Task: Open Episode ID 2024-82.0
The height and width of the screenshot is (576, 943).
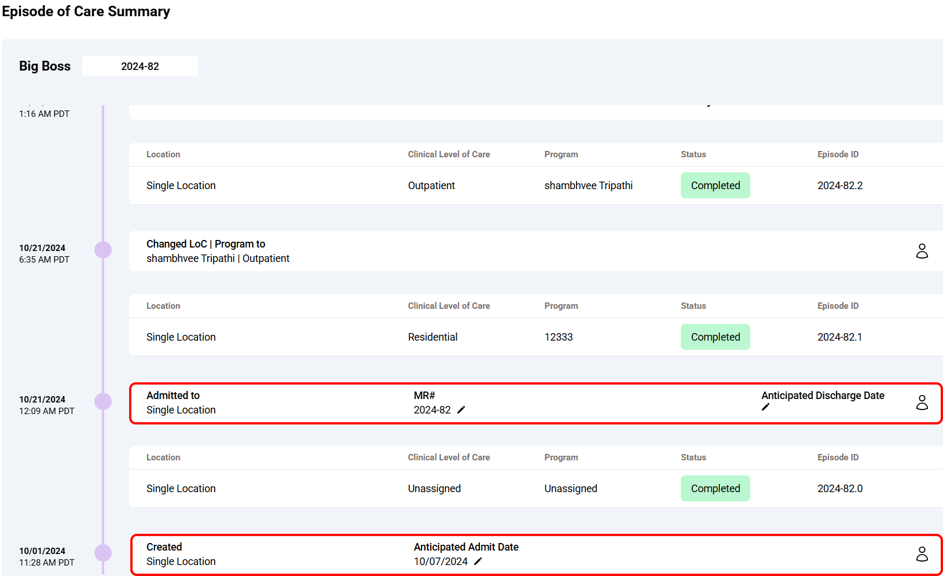Action: pyautogui.click(x=839, y=489)
